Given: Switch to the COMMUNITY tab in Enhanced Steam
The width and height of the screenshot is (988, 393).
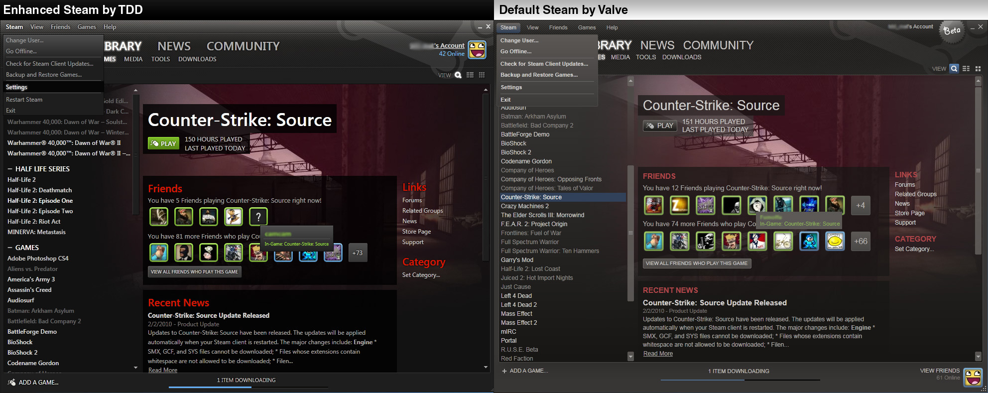Looking at the screenshot, I should click(x=243, y=46).
